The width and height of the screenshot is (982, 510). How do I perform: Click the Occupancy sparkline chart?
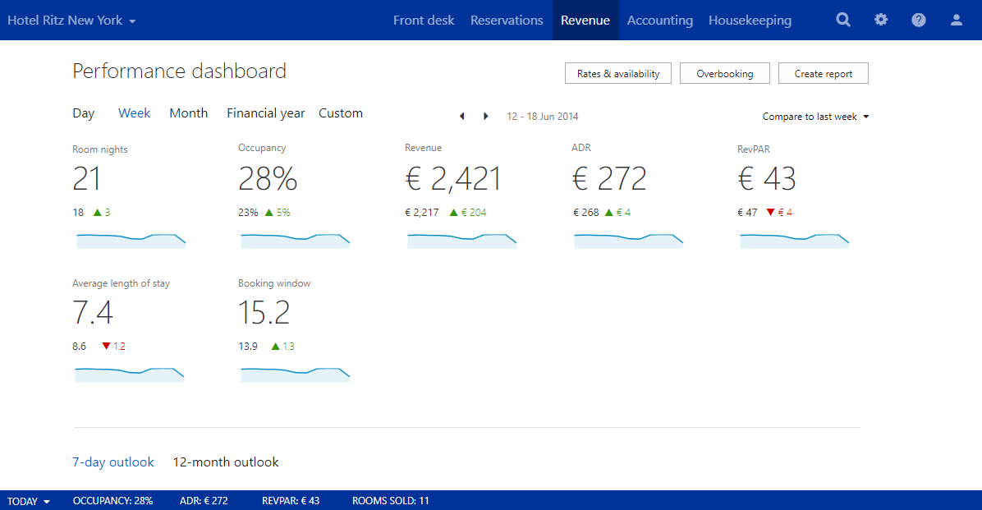pos(295,241)
